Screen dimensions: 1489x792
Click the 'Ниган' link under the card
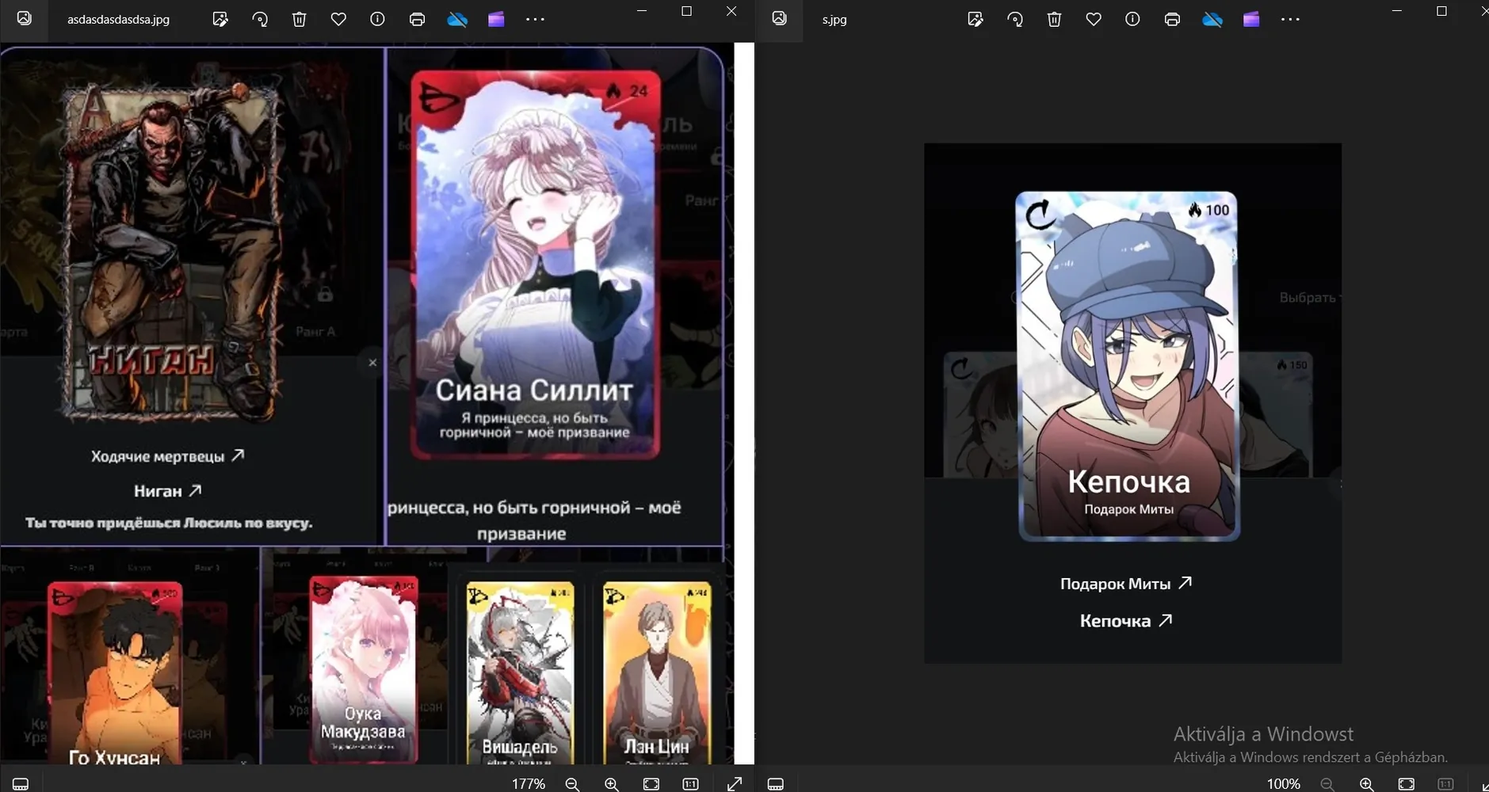coord(167,491)
